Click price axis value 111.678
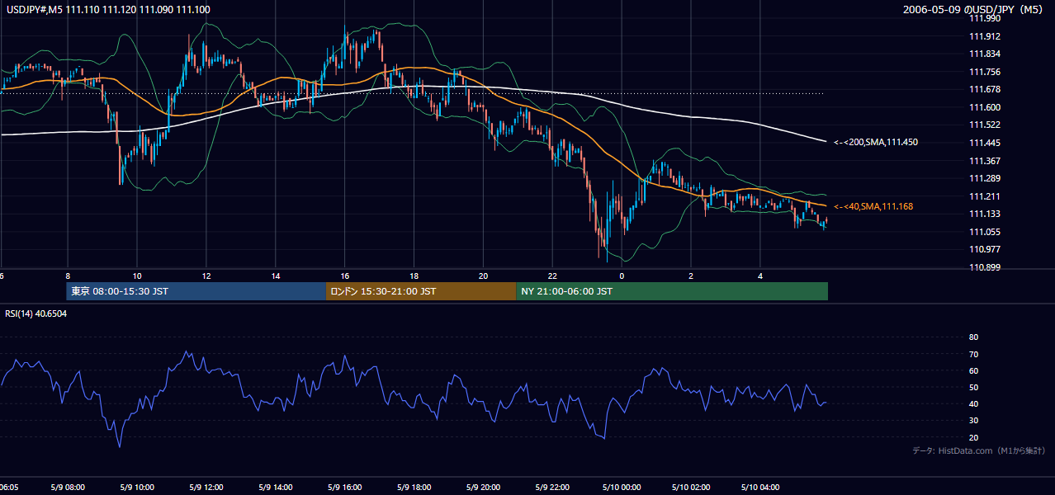 985,90
